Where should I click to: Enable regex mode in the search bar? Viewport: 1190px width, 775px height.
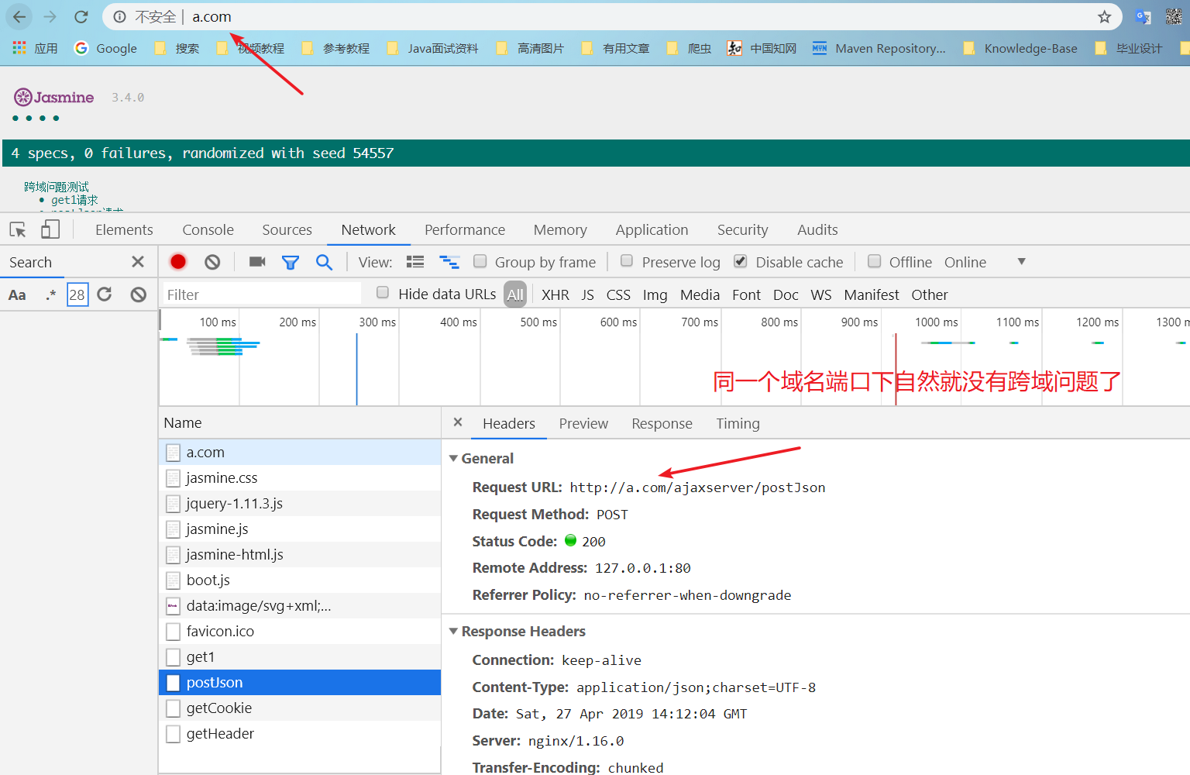[50, 294]
